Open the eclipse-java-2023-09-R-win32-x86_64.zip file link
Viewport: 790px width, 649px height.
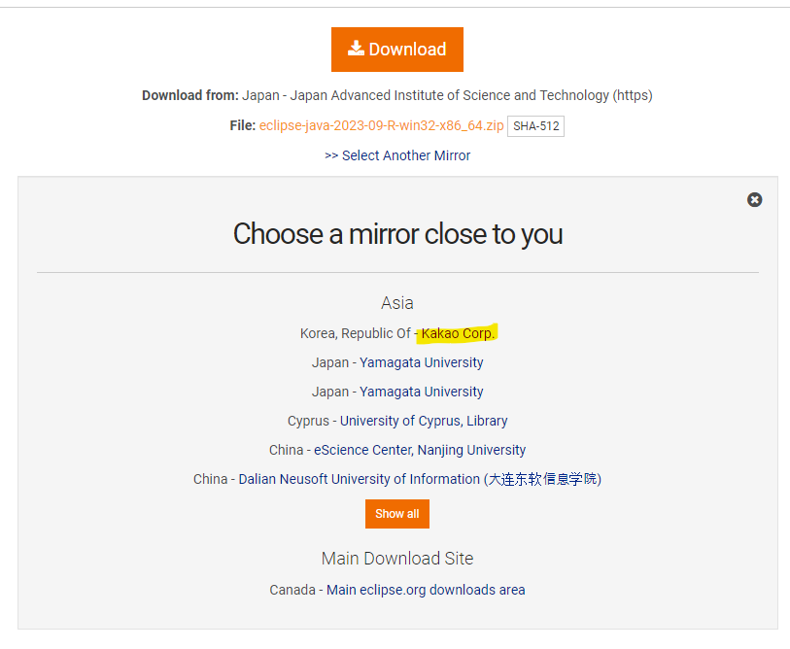[382, 125]
